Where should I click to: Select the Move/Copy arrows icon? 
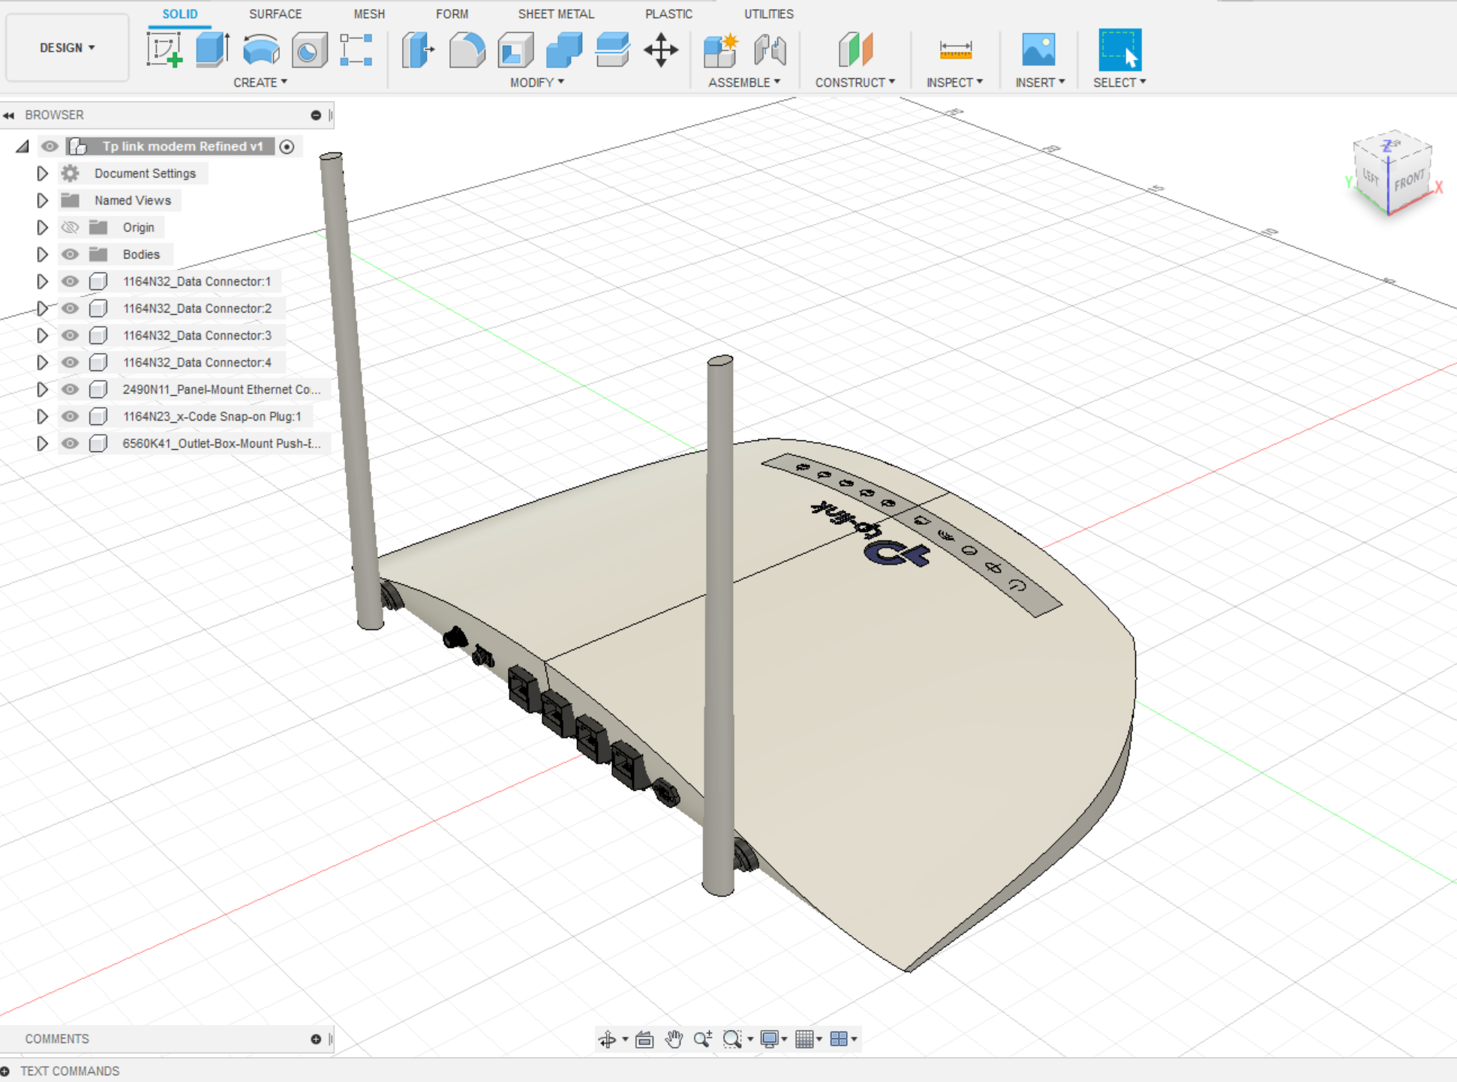[661, 50]
